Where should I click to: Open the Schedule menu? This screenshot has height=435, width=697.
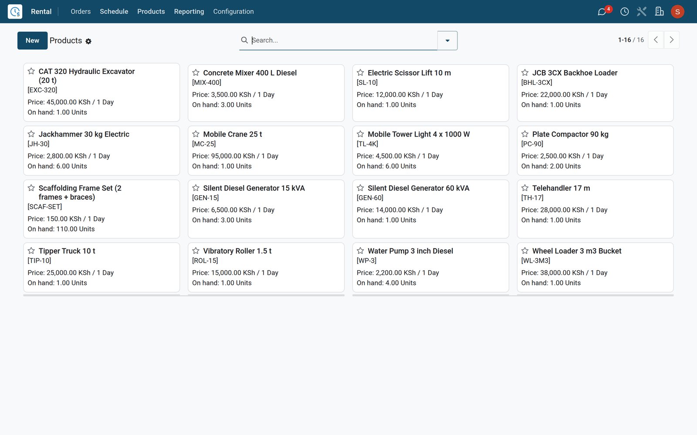(114, 12)
